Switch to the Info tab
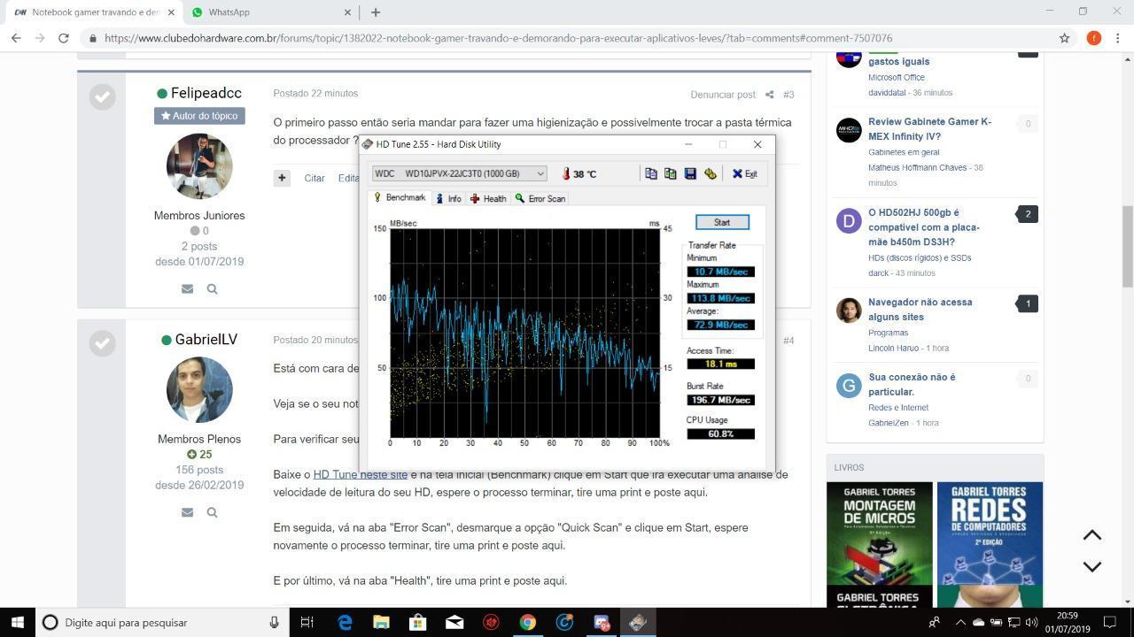The image size is (1134, 637). point(448,199)
